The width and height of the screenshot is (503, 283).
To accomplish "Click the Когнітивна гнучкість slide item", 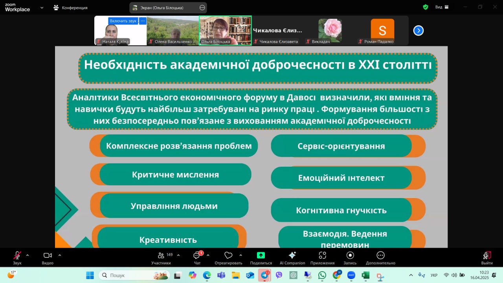I will (341, 210).
